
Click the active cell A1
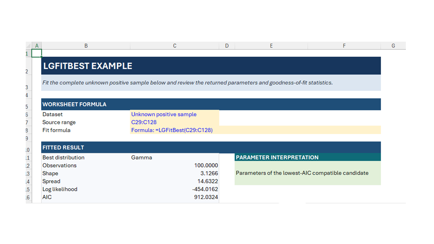(x=37, y=53)
